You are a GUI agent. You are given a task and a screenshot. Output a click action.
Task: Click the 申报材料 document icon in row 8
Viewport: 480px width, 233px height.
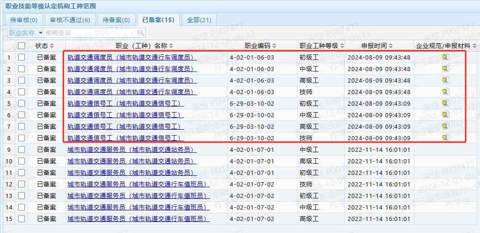[445, 138]
